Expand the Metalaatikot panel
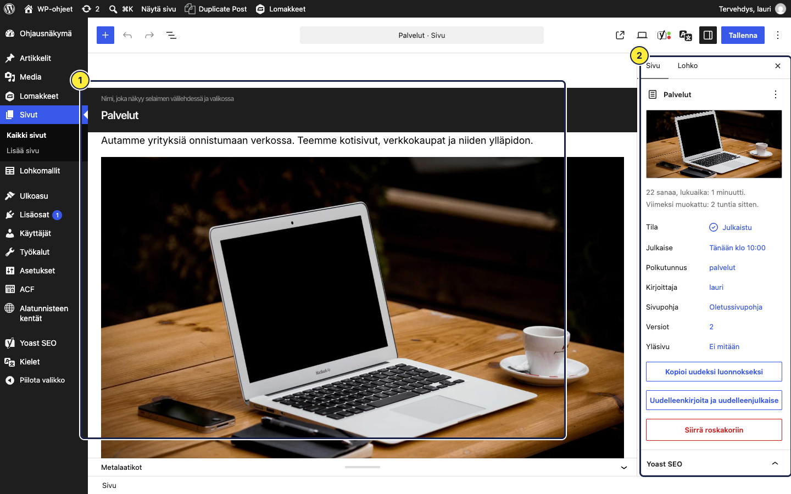Screen dimensions: 791x494 tap(363, 468)
